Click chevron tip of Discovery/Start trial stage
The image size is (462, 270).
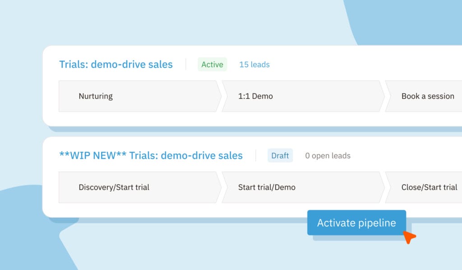(x=219, y=187)
